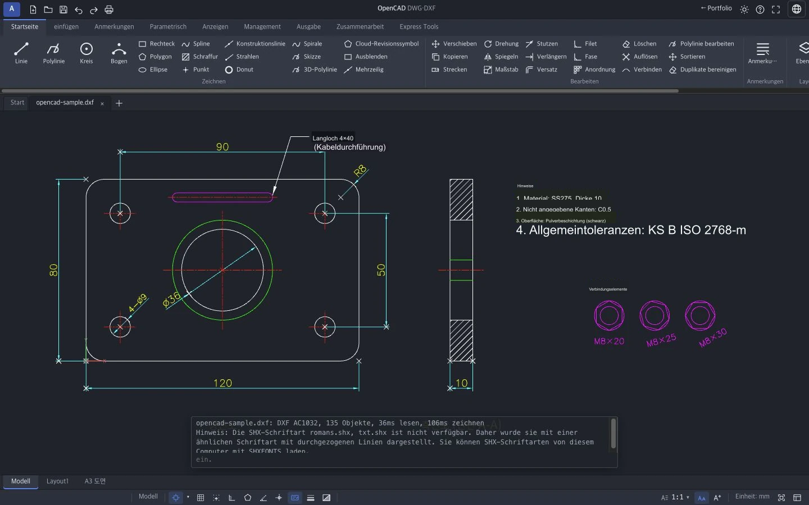Viewport: 809px width, 505px height.
Task: Toggle grid display in status bar
Action: (201, 498)
